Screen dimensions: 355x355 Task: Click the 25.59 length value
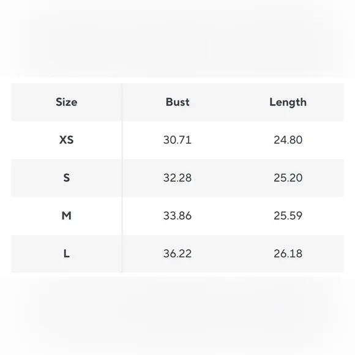(288, 215)
